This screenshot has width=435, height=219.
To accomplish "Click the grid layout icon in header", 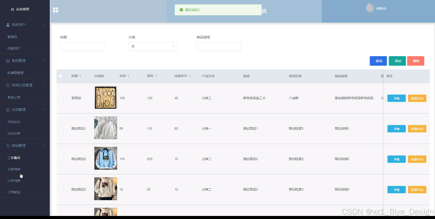I will coord(56,10).
